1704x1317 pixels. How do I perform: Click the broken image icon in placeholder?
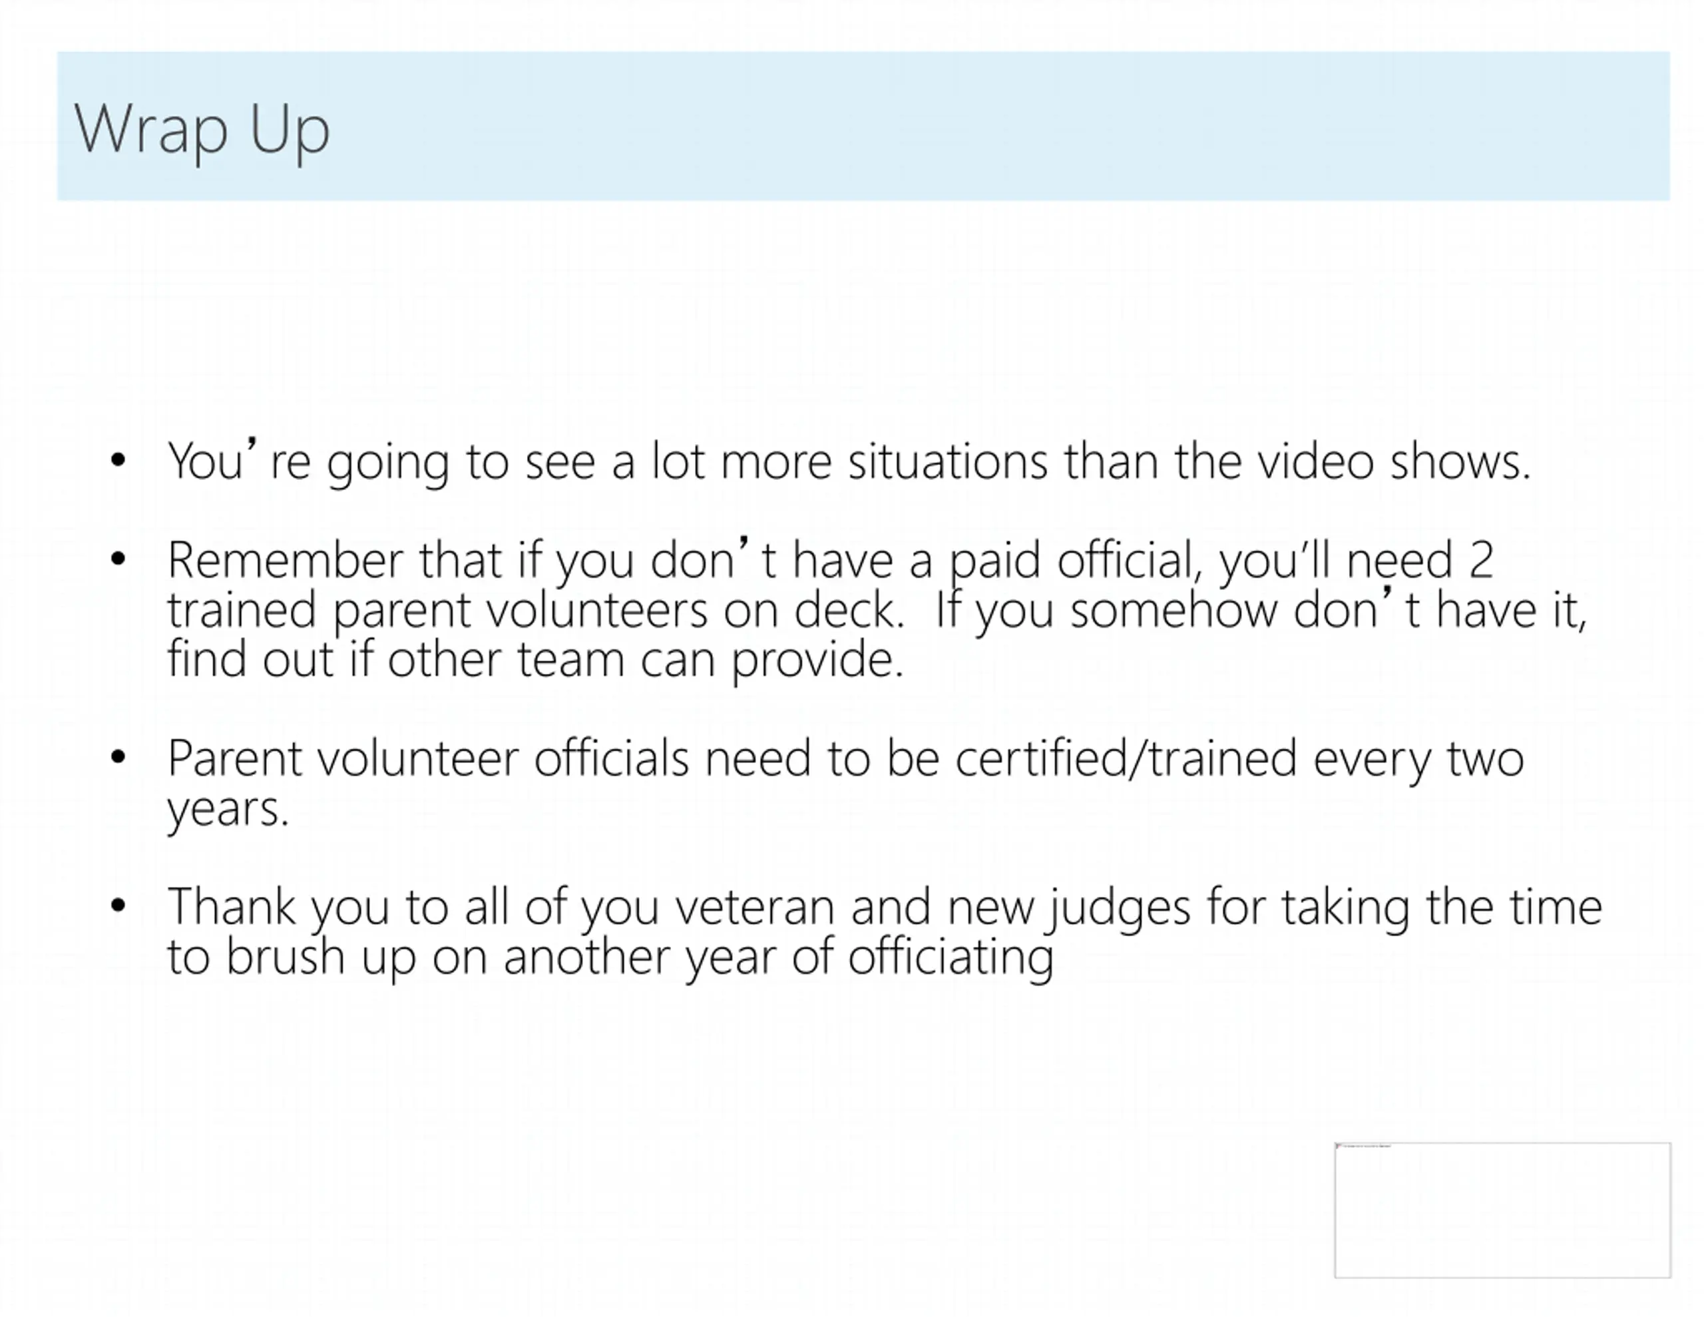point(1340,1146)
